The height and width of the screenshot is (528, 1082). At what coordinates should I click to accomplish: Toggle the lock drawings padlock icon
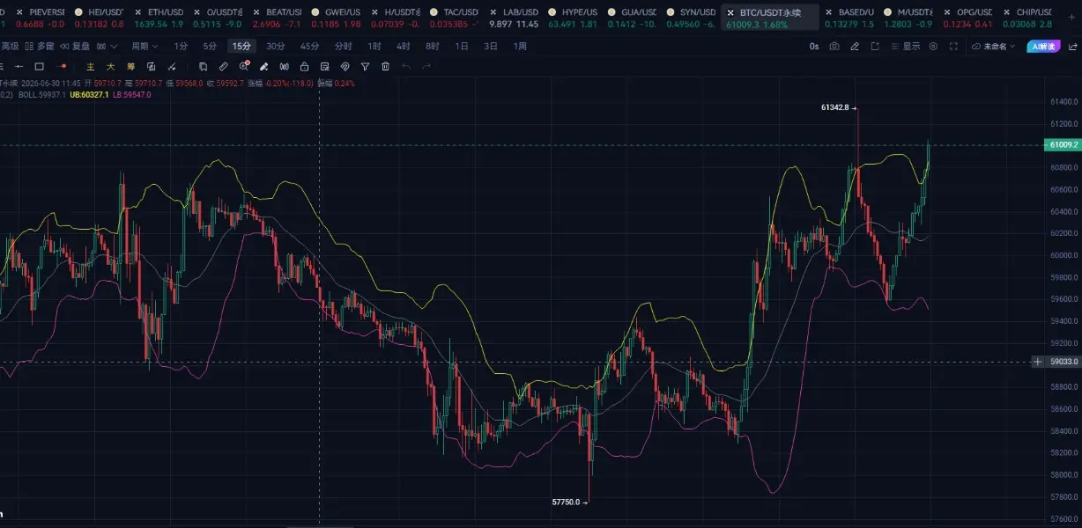click(x=304, y=66)
